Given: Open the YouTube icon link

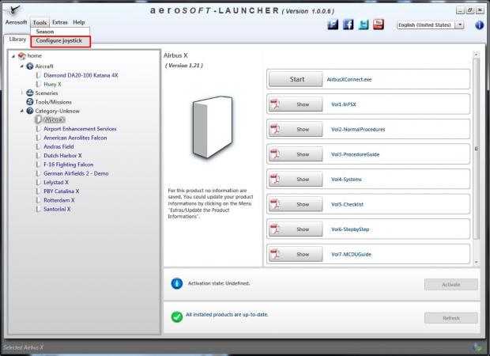Looking at the screenshot, I should click(x=379, y=25).
